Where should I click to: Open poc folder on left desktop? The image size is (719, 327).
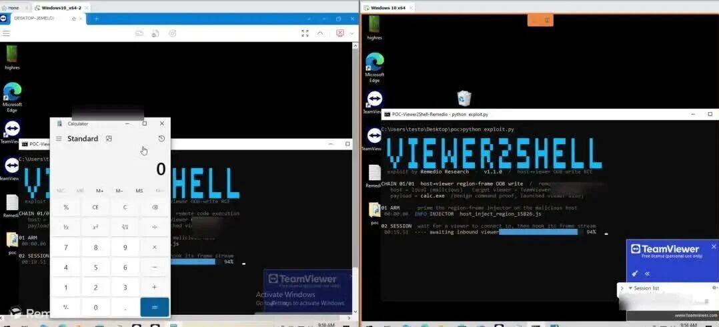click(12, 244)
